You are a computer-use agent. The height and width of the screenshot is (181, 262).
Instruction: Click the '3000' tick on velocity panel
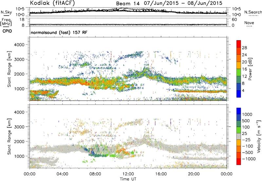point(19,127)
